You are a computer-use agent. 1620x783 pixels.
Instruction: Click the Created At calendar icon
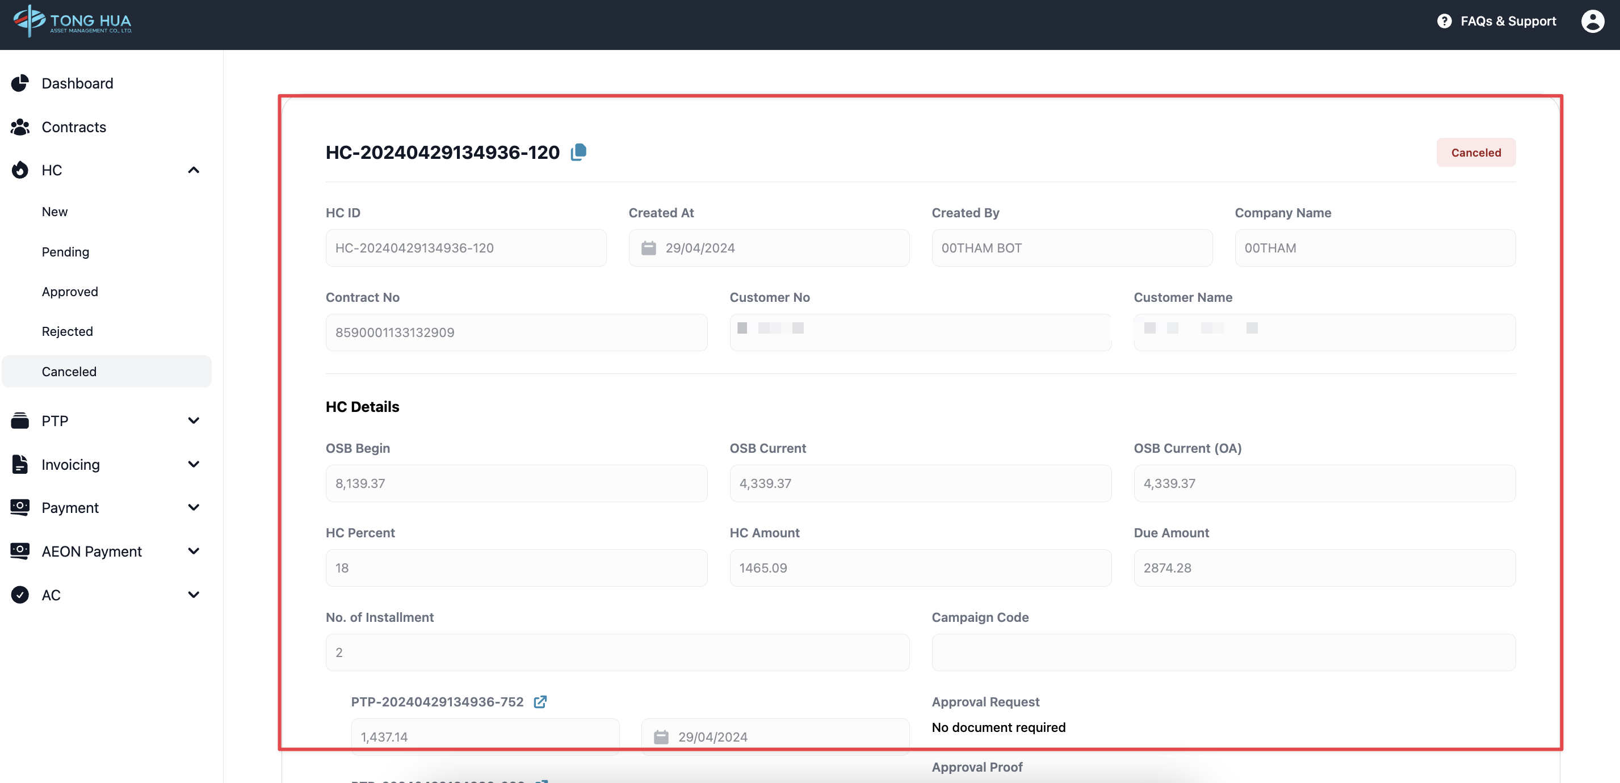[x=648, y=248]
